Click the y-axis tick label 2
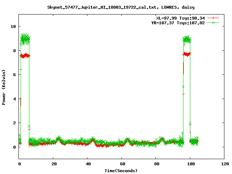Image resolution: width=232 pixels, height=174 pixels. click(14, 123)
